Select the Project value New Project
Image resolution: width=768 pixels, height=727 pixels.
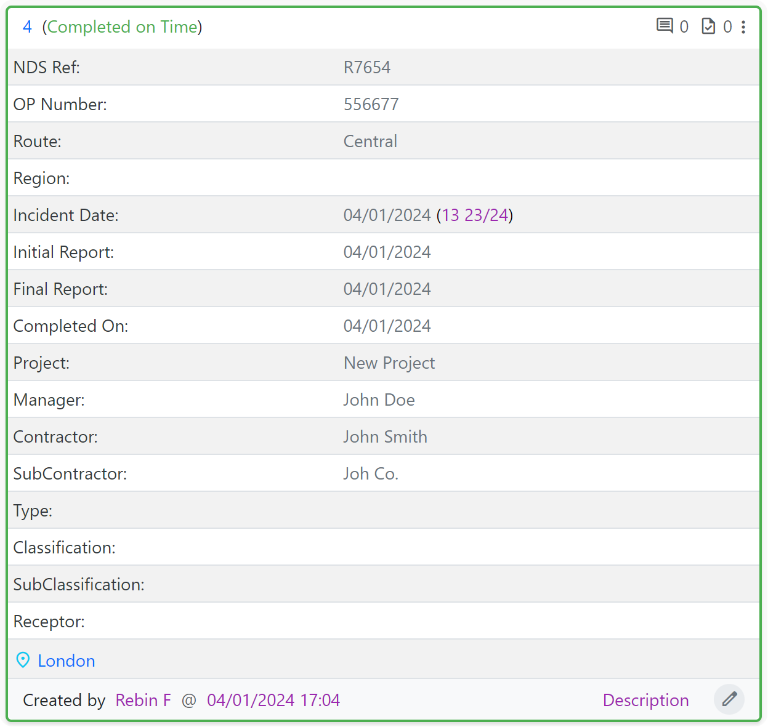(389, 363)
